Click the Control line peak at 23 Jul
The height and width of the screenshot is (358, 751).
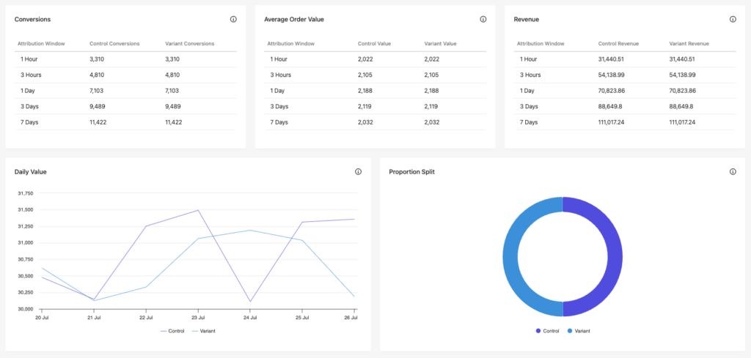(x=198, y=210)
